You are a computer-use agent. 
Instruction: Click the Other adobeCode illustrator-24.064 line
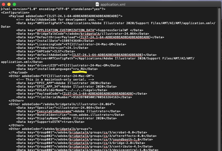[x=62, y=104]
